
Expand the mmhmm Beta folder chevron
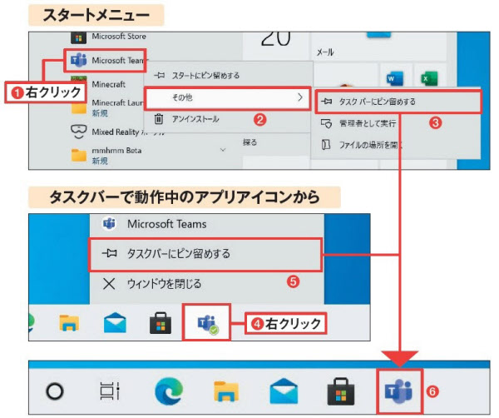(x=223, y=149)
